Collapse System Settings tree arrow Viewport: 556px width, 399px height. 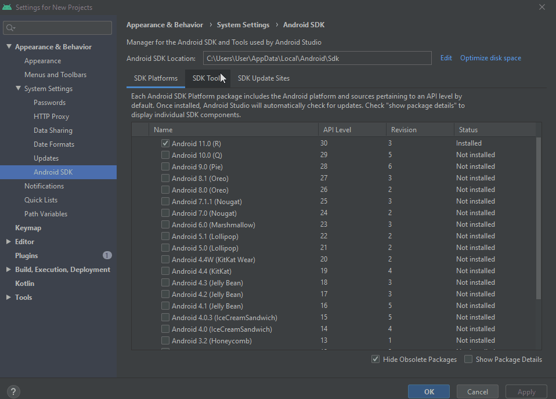point(18,88)
